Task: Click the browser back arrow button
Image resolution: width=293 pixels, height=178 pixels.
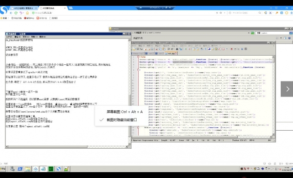Action: 11,13
